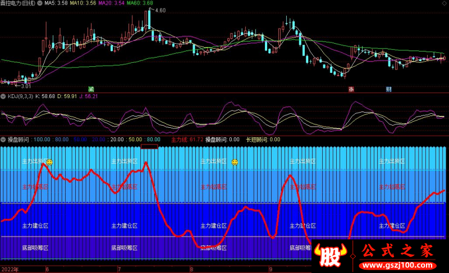
Task: Select the K: 58.68 reading
Action: point(45,96)
